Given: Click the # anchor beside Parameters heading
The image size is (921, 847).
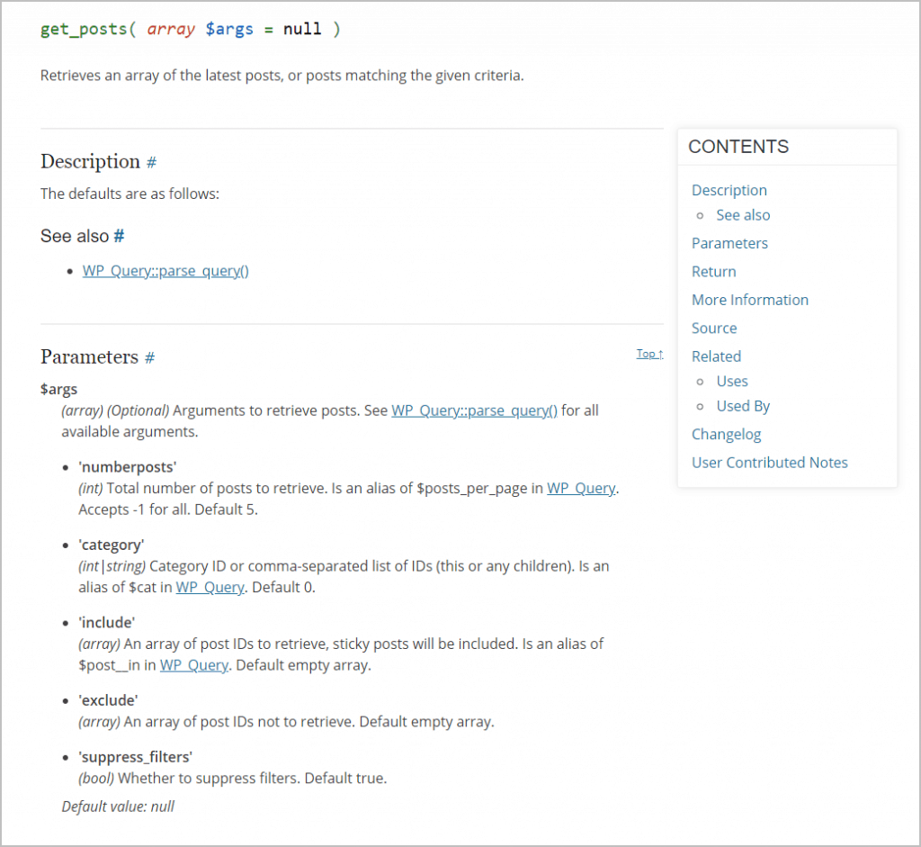Looking at the screenshot, I should 150,357.
